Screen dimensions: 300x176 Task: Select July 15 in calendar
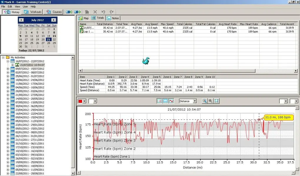pos(54,36)
